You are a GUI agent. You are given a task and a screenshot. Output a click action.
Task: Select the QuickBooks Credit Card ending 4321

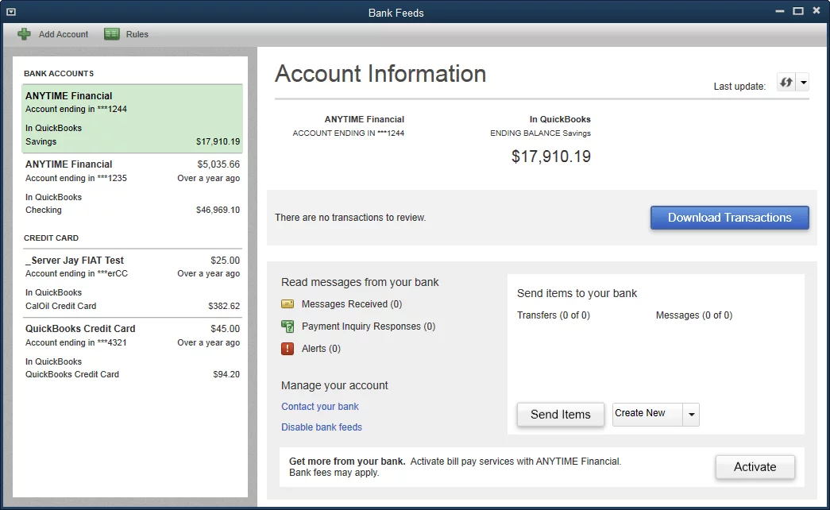132,351
